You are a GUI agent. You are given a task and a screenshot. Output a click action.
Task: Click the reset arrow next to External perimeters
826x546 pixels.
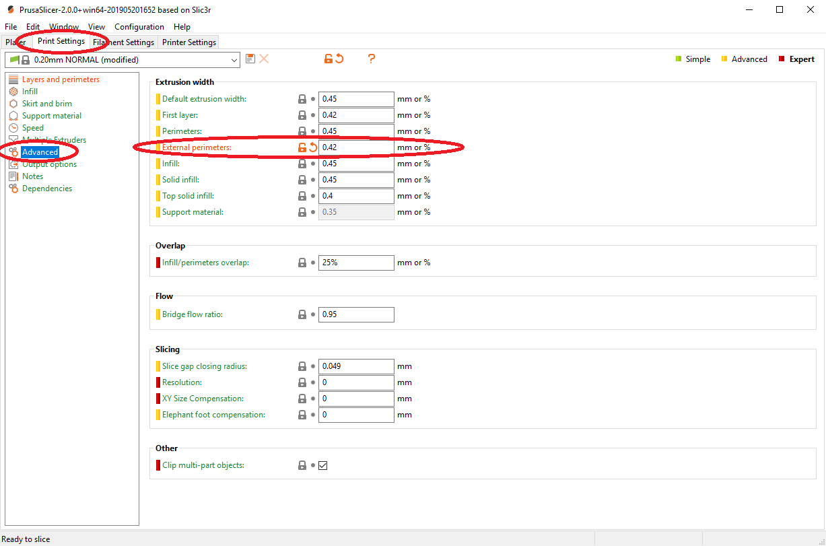[313, 147]
